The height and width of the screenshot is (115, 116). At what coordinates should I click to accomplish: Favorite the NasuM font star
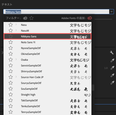[x=11, y=31]
